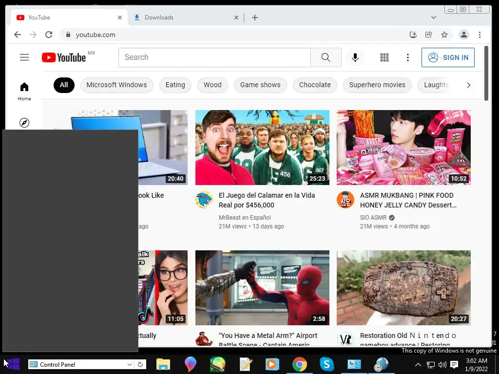Open Skype from the taskbar

326,364
